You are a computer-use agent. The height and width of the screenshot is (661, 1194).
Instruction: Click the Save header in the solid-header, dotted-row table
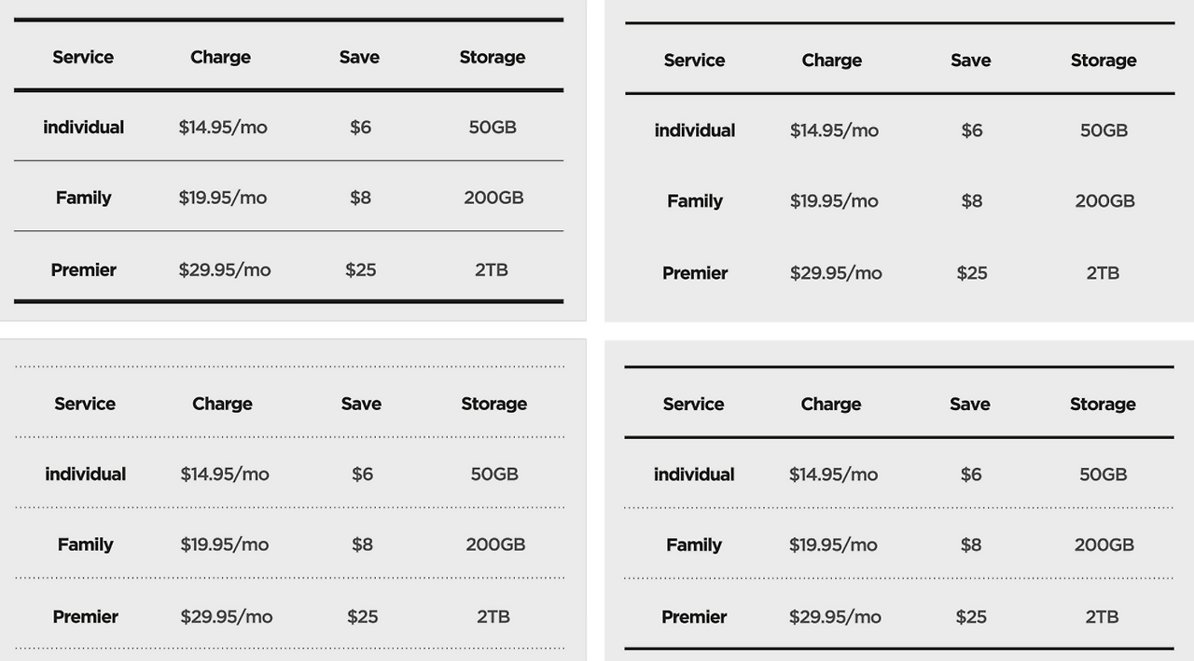(970, 404)
